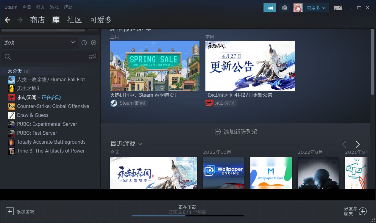The image size is (376, 223).
Task: Open the inbox envelope icon
Action: pyautogui.click(x=285, y=8)
